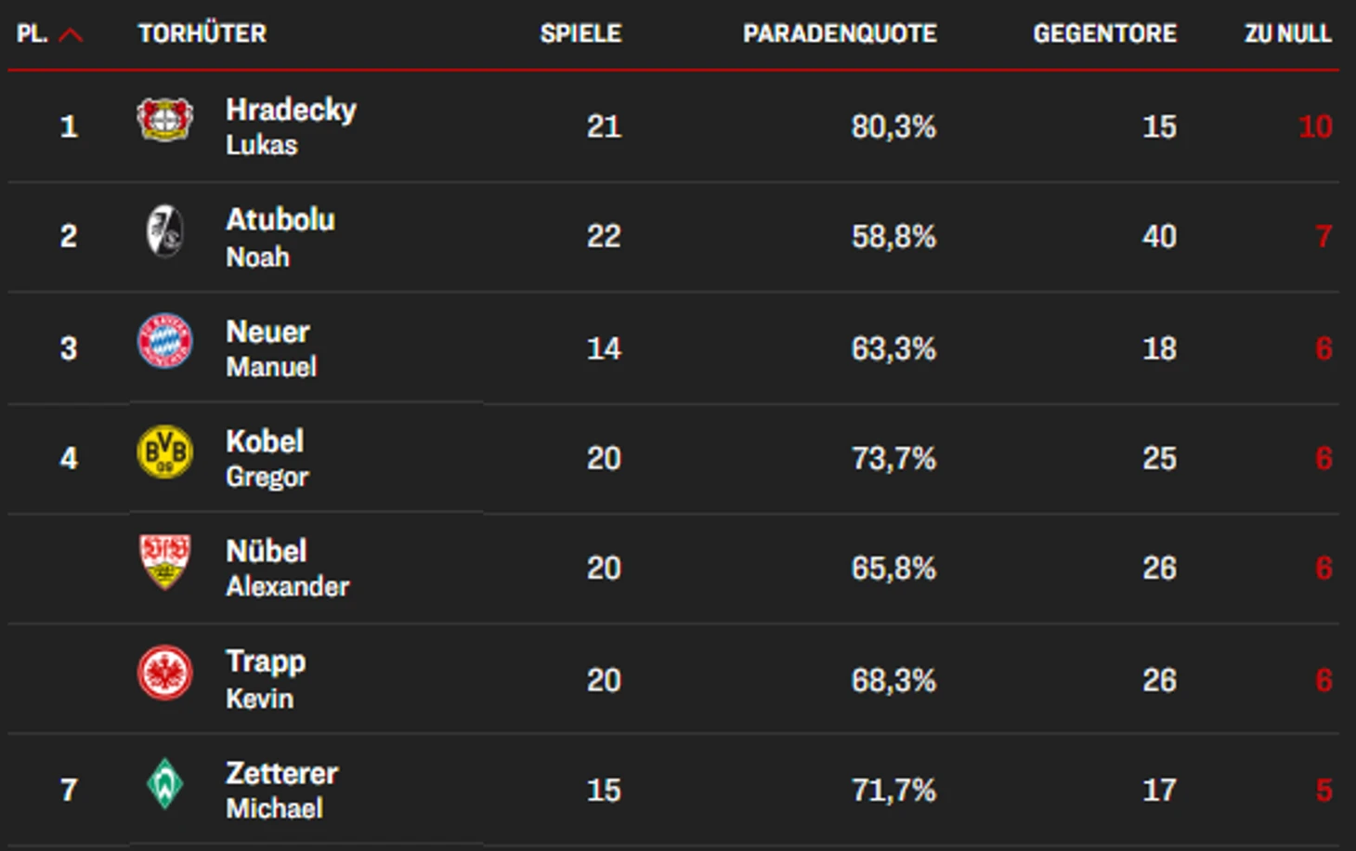The width and height of the screenshot is (1356, 851).
Task: Sort by GEGENTORE column header
Action: pos(1104,33)
